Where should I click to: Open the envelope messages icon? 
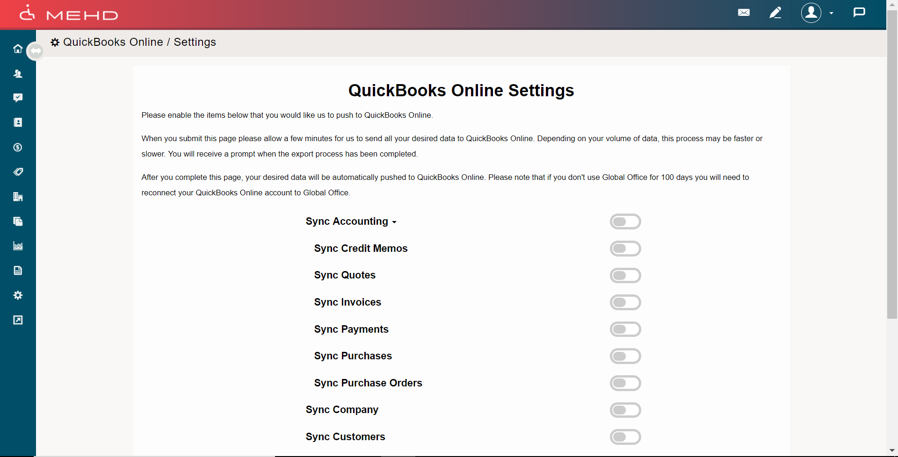744,13
